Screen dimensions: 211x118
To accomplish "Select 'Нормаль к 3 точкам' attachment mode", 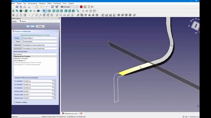I will pos(21,58).
